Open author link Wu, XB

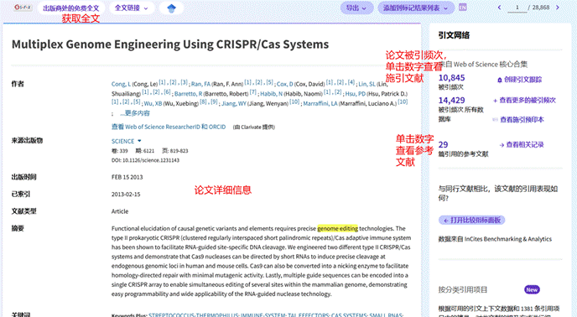pos(153,103)
